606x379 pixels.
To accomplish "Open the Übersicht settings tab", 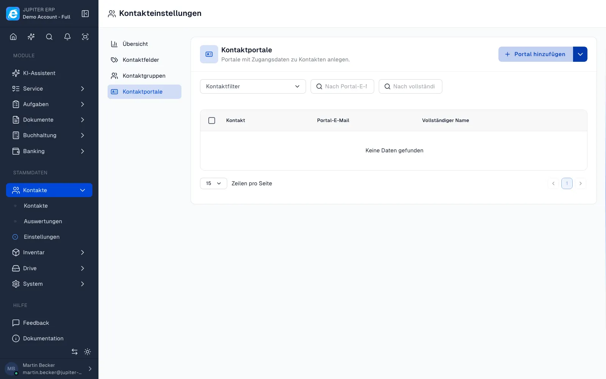I will click(144, 44).
